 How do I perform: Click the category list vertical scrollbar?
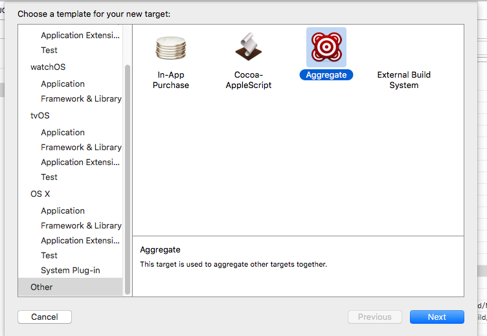click(128, 179)
